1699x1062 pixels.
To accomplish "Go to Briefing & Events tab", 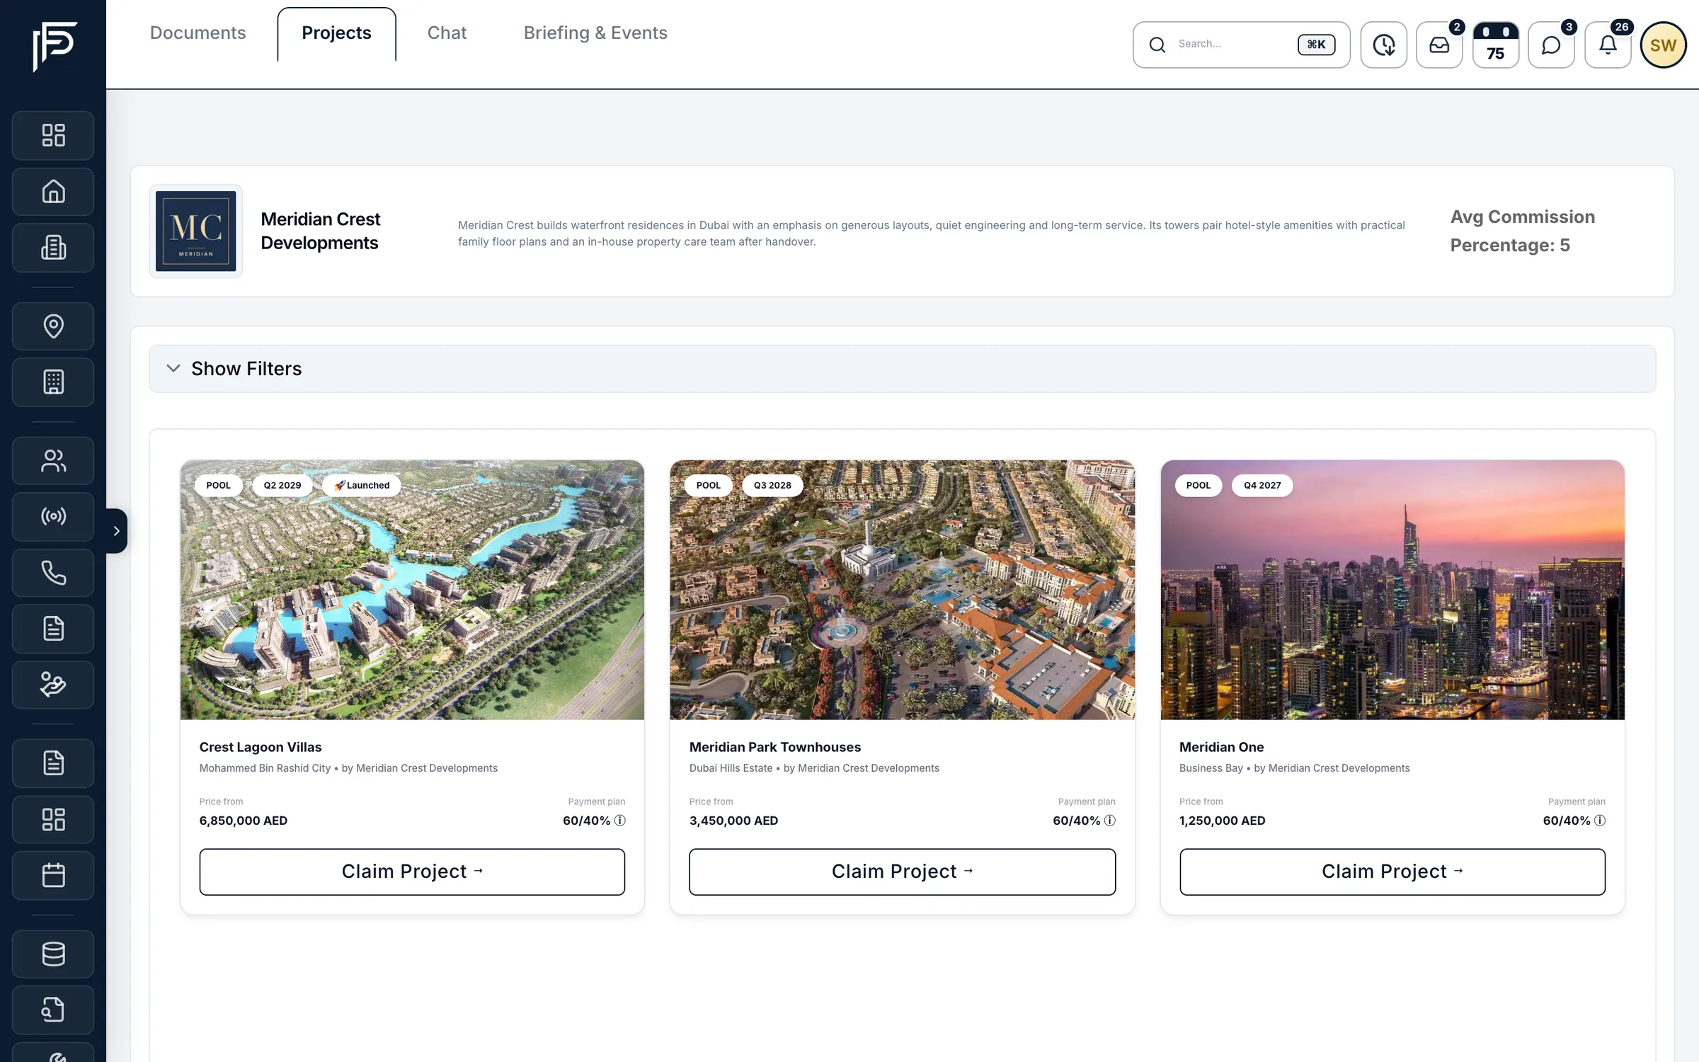I will click(595, 33).
